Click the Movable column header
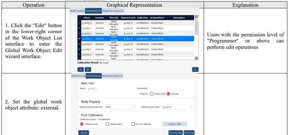Screen dimensions: 288x135 (114, 18)
